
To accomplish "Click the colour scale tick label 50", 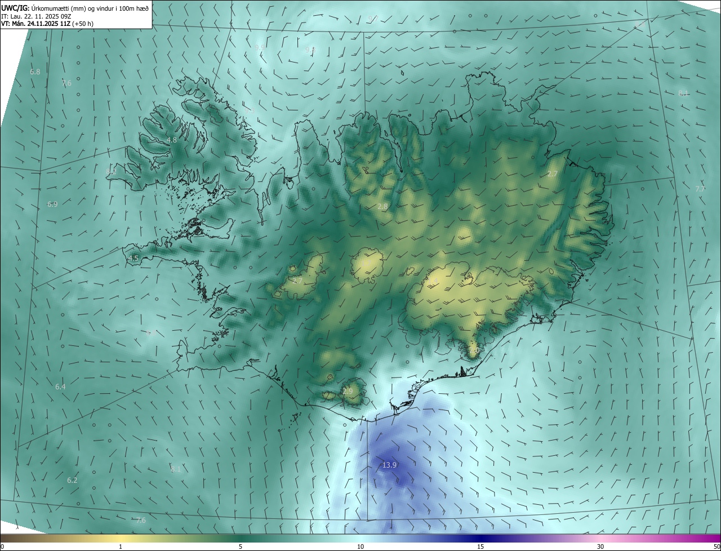I will pyautogui.click(x=716, y=546).
